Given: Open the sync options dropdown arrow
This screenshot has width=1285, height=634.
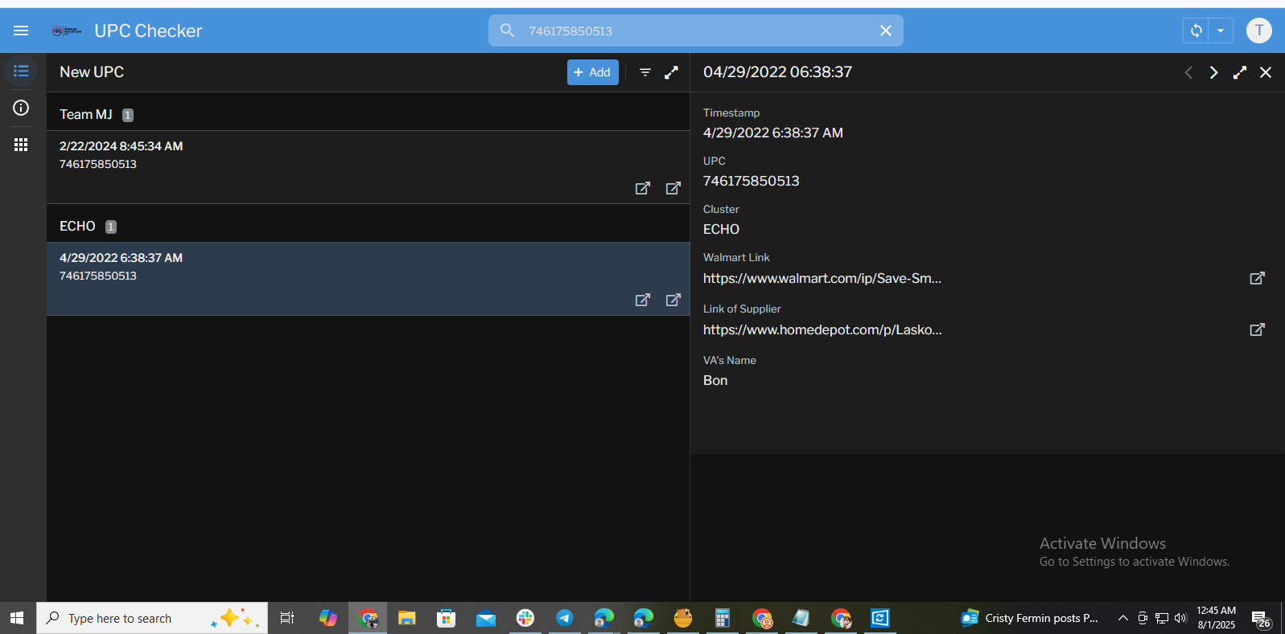Looking at the screenshot, I should tap(1221, 31).
